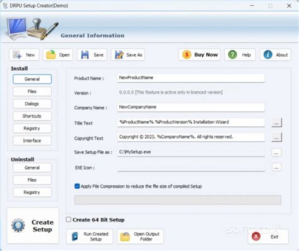Click the Open Output Folder label

pyautogui.click(x=146, y=236)
